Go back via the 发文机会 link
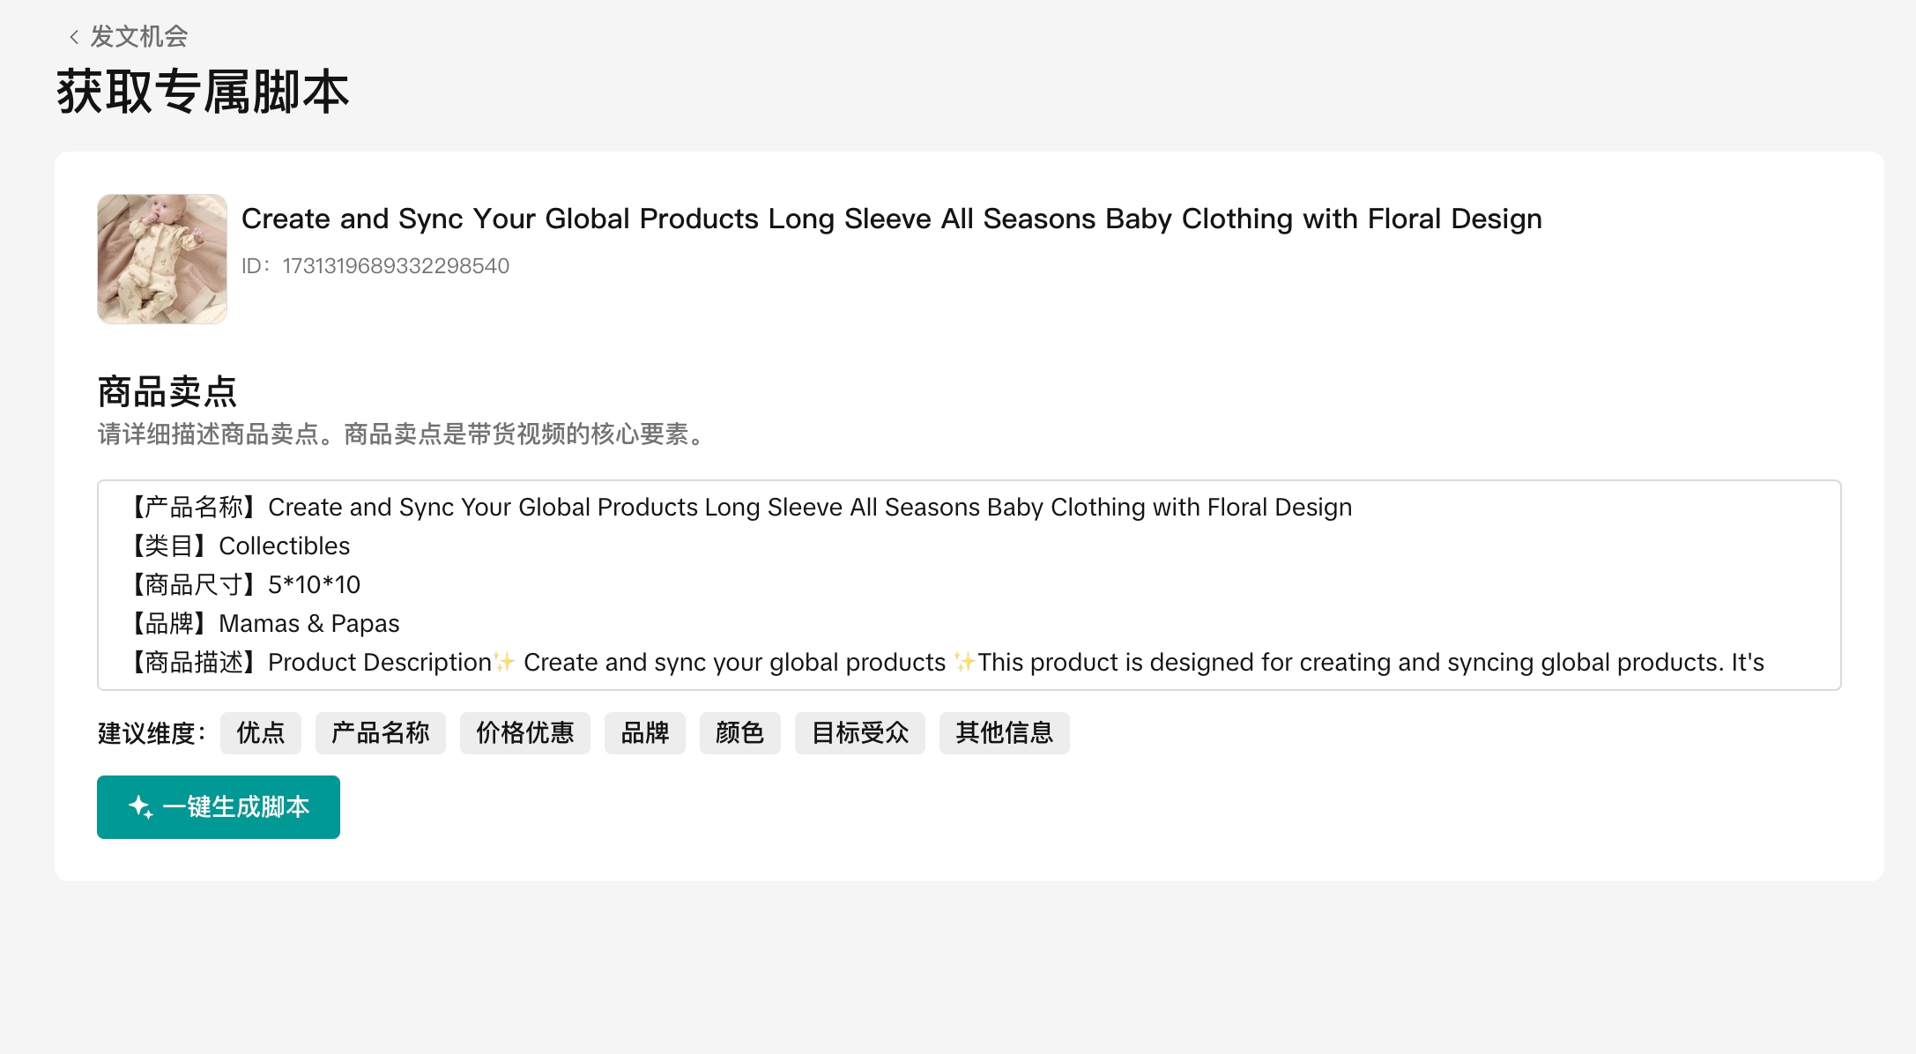1916x1054 pixels. (x=139, y=37)
